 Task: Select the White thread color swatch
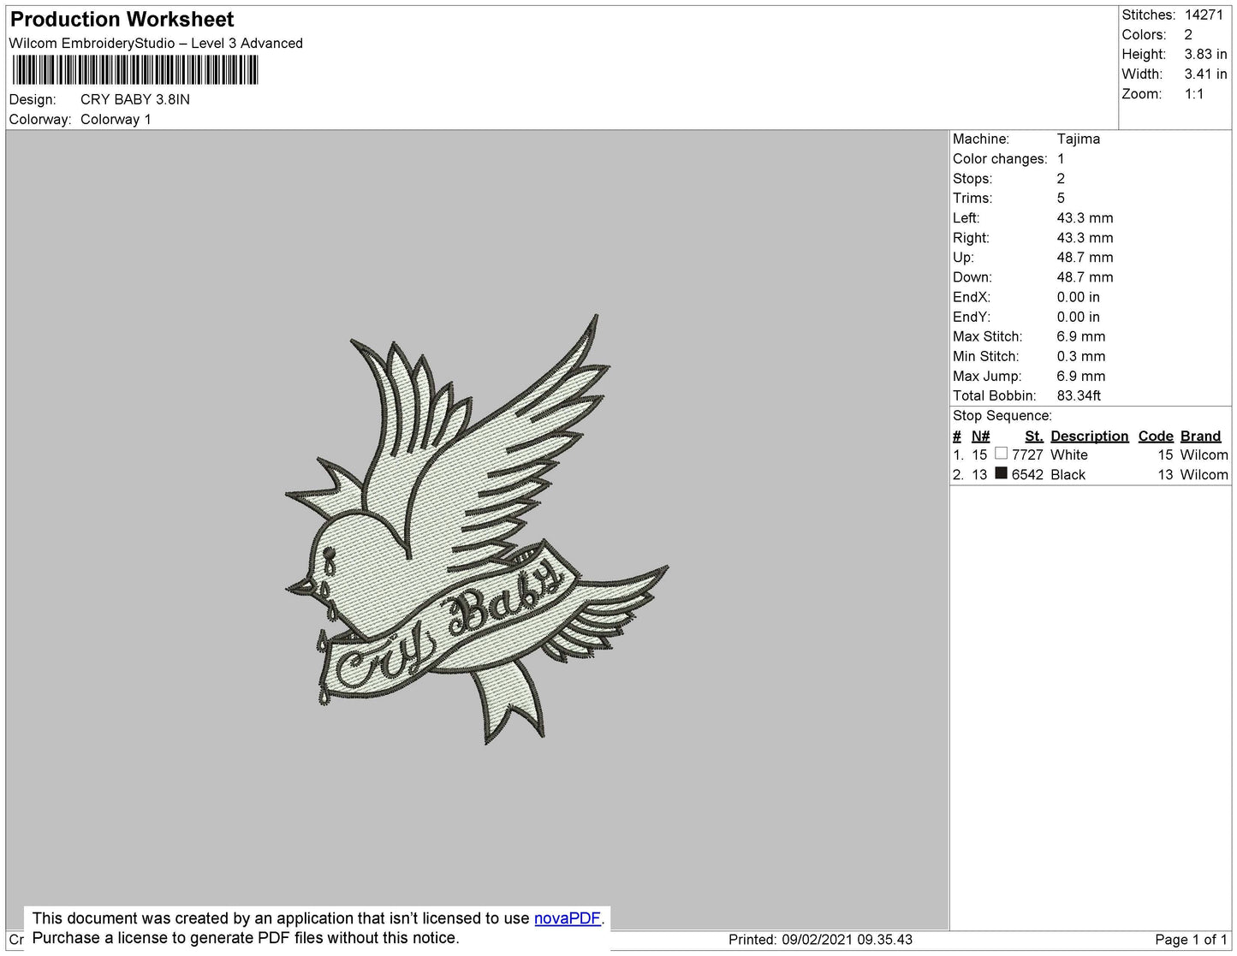coord(1001,454)
